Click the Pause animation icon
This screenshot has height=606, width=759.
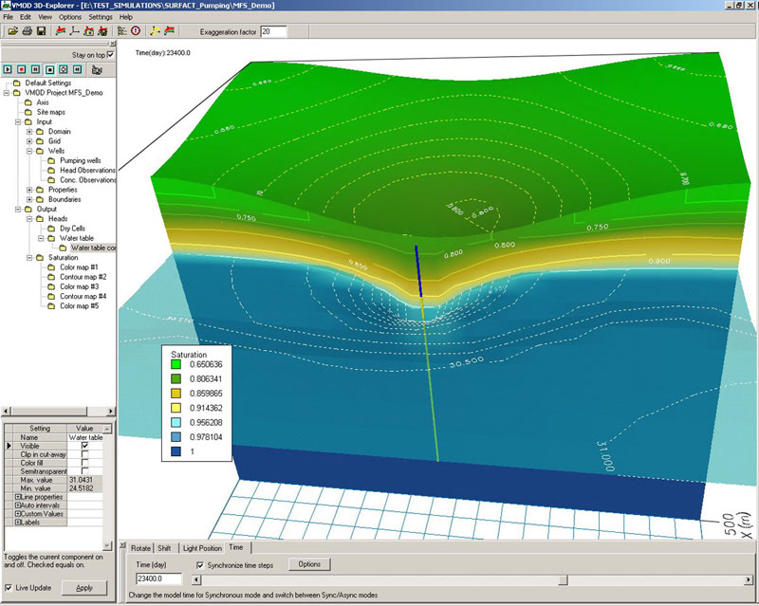(35, 69)
